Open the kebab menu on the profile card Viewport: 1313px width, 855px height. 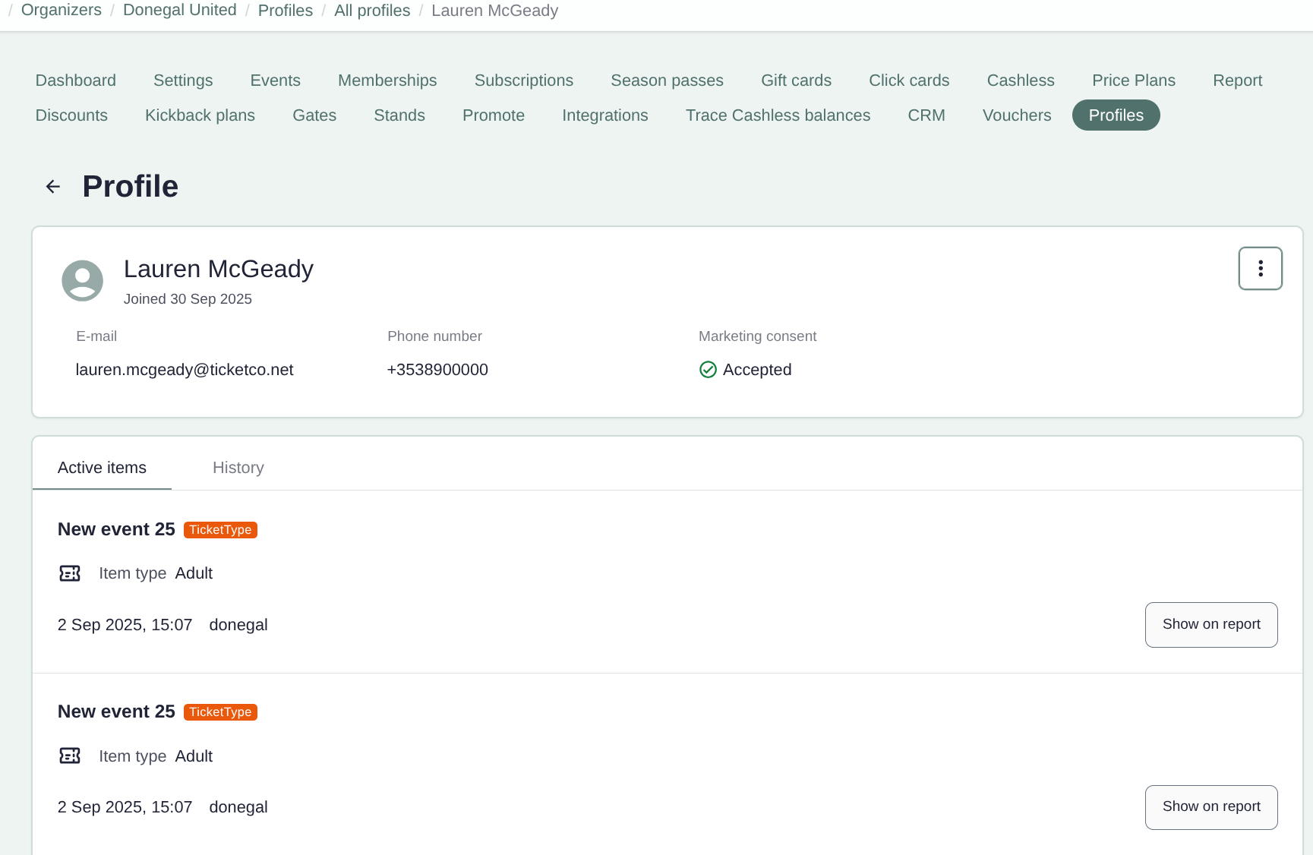(x=1260, y=268)
